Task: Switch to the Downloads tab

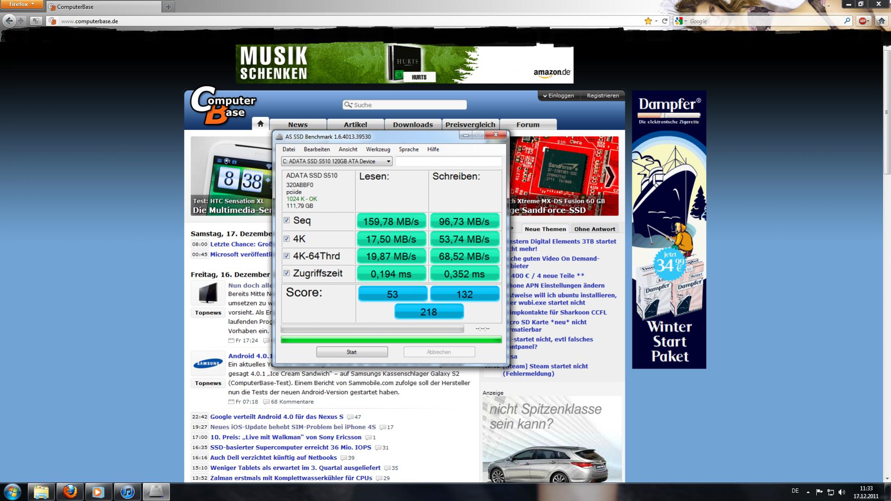Action: click(x=413, y=124)
